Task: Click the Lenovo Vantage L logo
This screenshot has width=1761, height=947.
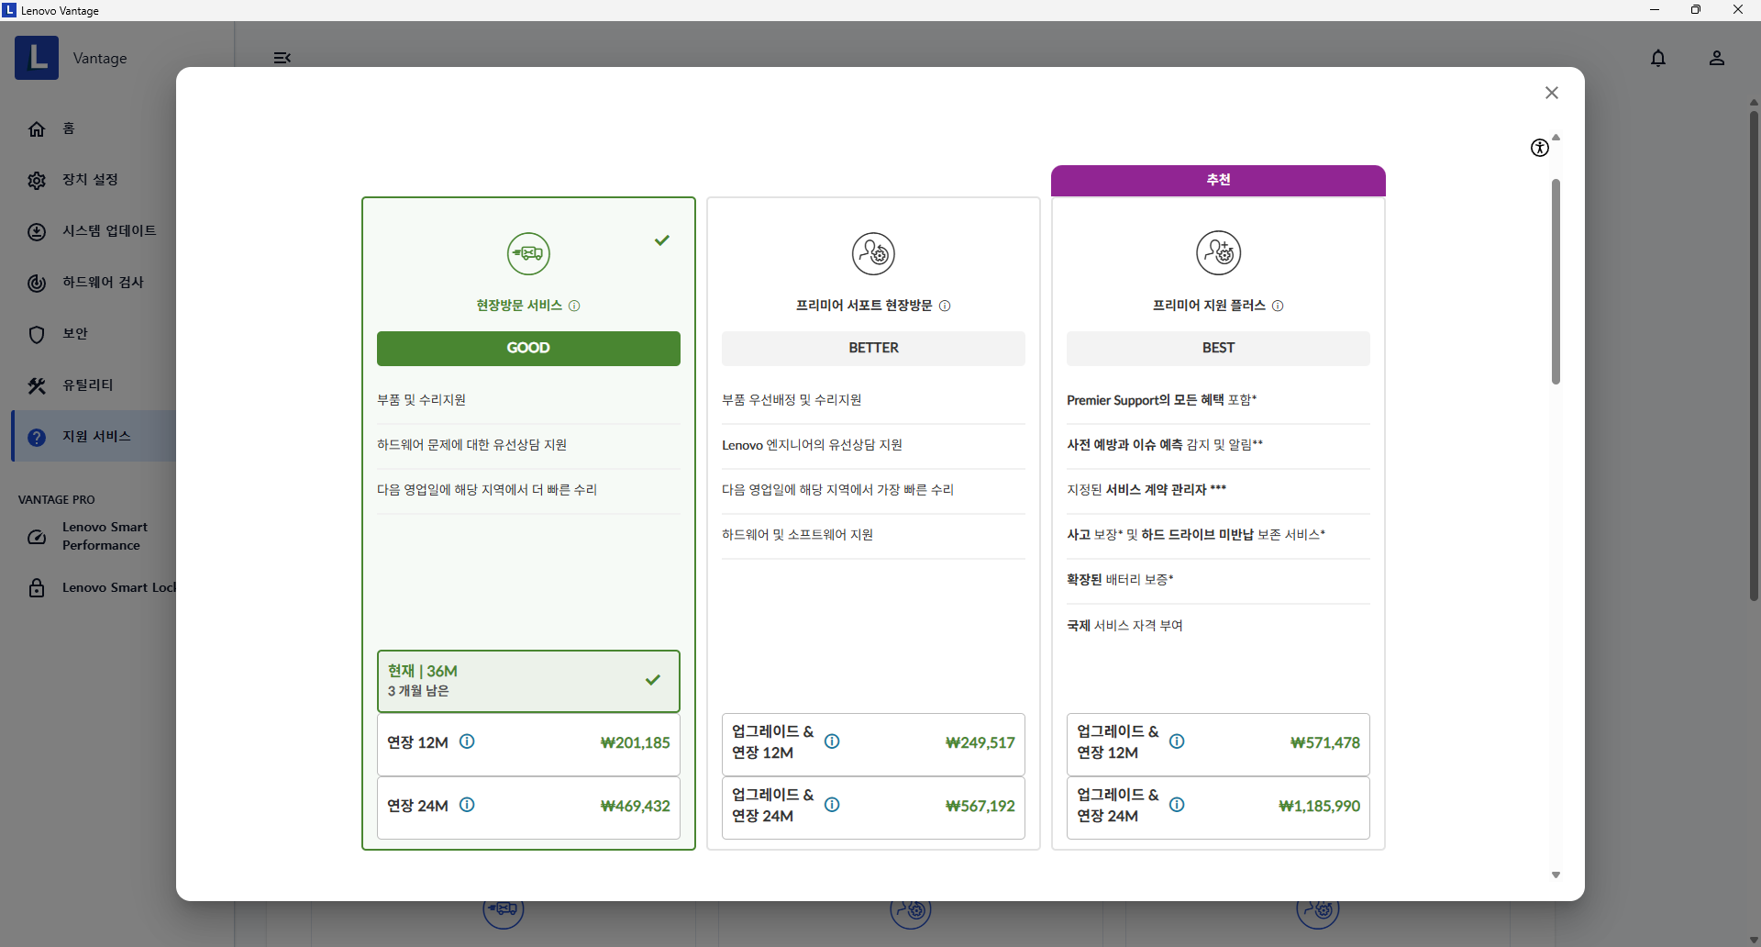Action: tap(37, 58)
